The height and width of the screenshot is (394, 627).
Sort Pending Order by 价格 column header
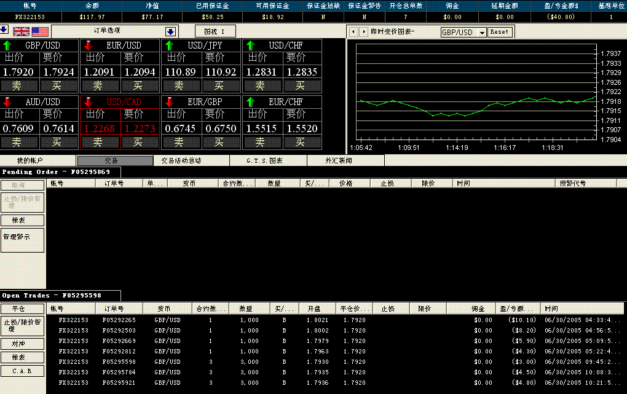[350, 183]
